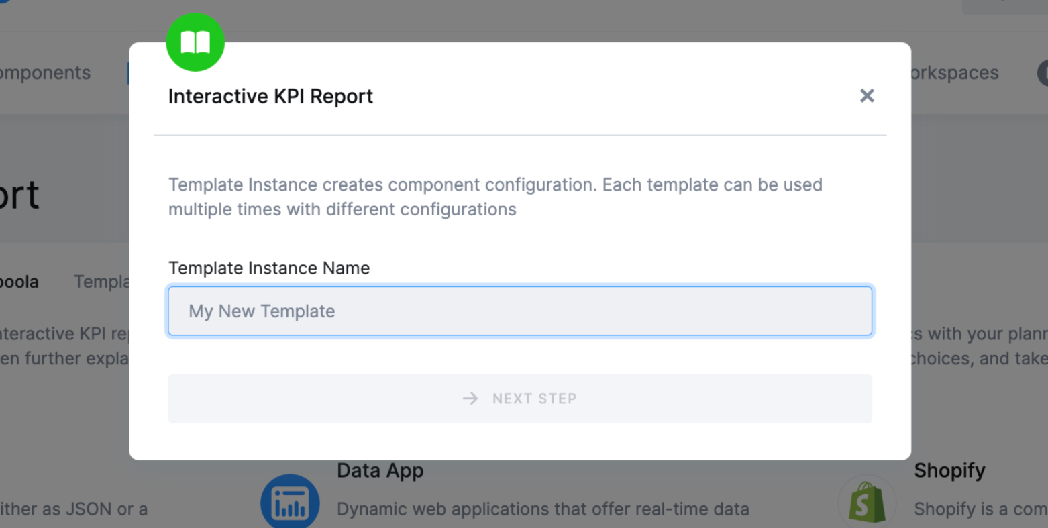Click the "Template Instance Name" field label
Image resolution: width=1048 pixels, height=528 pixels.
pos(269,268)
